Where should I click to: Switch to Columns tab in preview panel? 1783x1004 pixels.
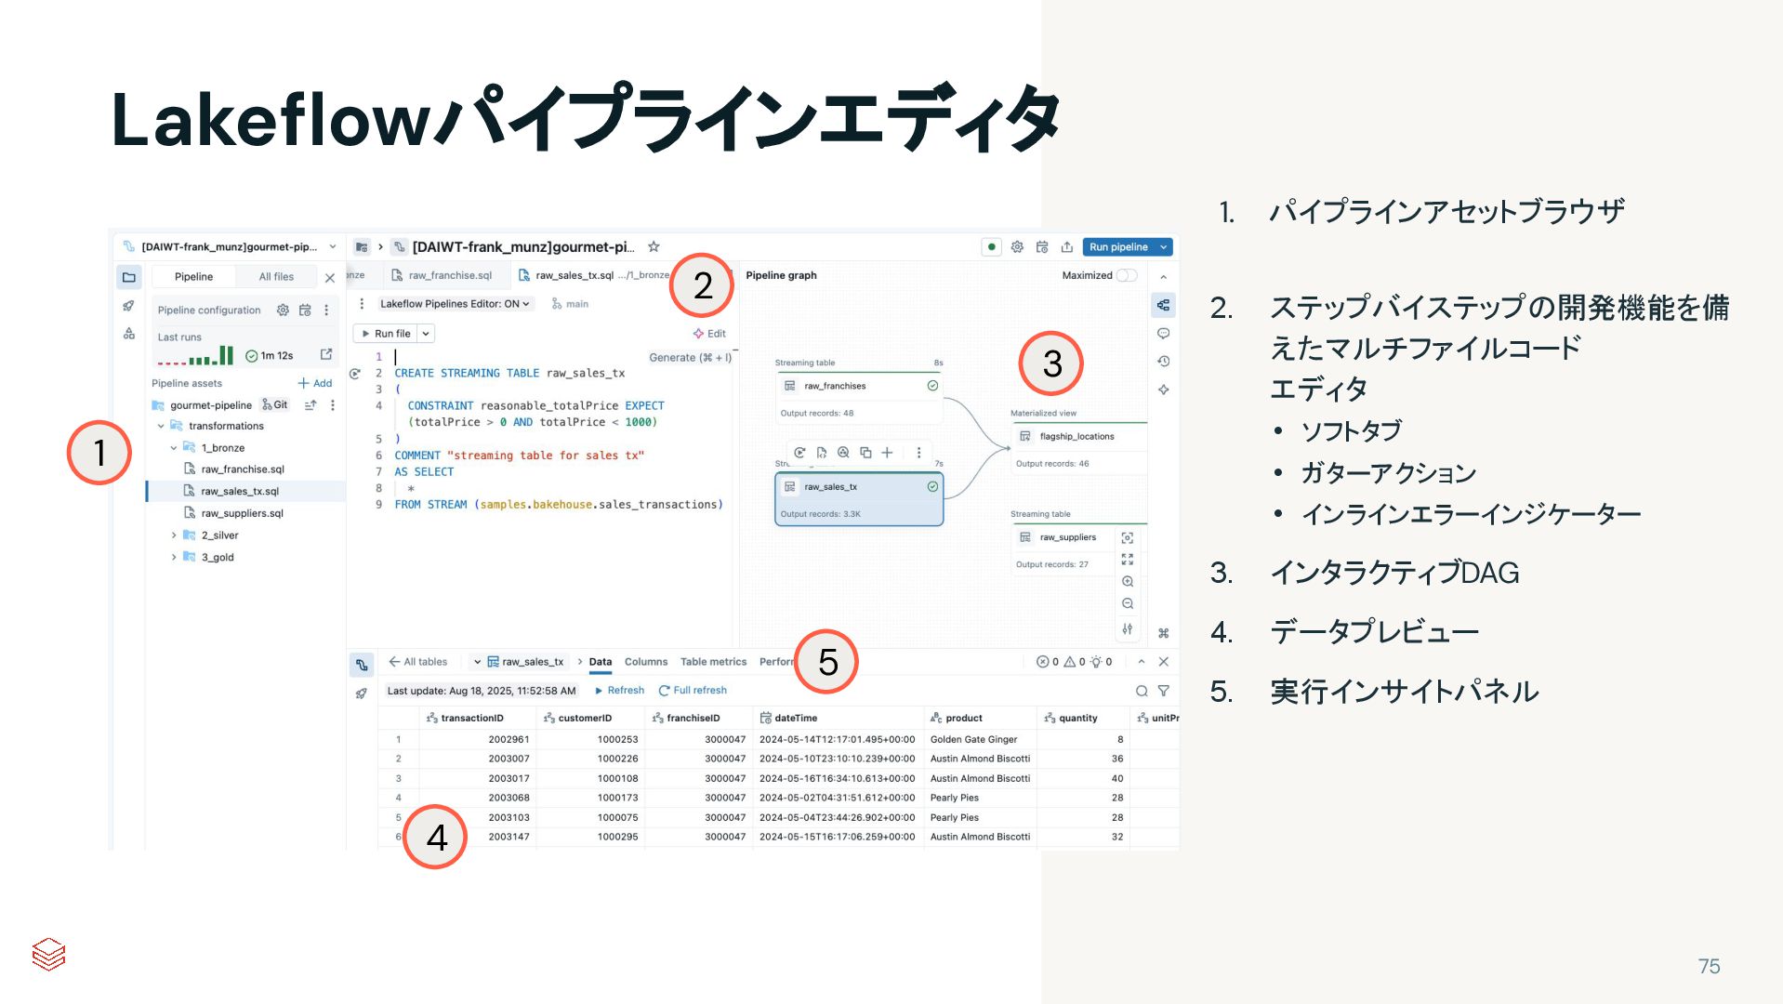(x=646, y=663)
